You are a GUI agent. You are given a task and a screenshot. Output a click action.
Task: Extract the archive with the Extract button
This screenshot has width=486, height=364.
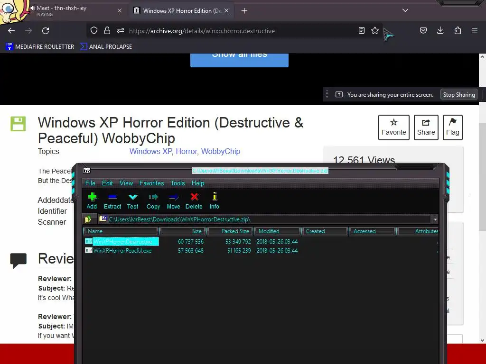point(112,201)
